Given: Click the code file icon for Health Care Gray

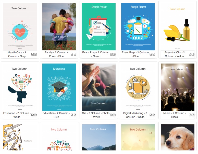Looking at the screenshot, I should point(33,54).
